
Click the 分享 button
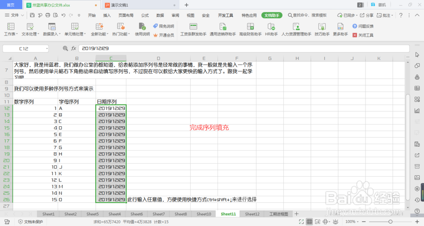[x=366, y=15]
